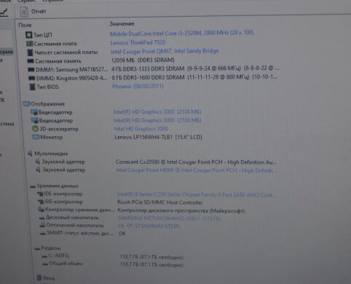Screen dimensions: 351x284
Task: Click the C: (NTFS) drive icon
Action: 44,256
